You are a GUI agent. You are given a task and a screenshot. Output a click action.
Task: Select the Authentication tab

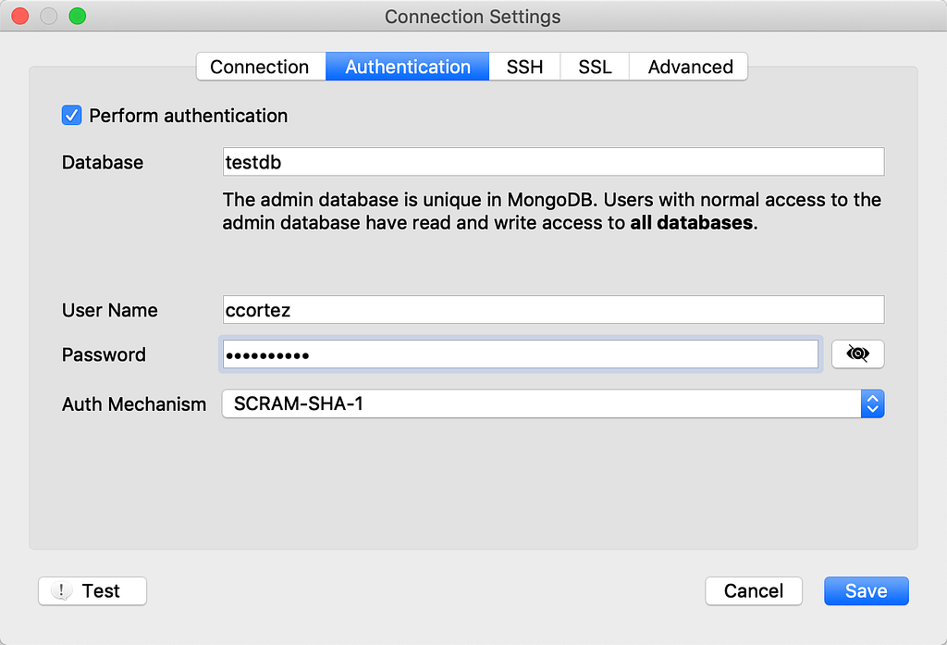pyautogui.click(x=408, y=67)
